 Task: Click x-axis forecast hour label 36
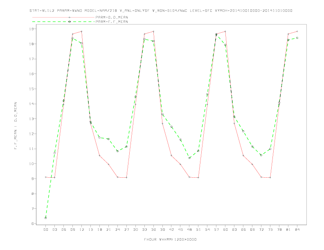[x=153, y=230]
